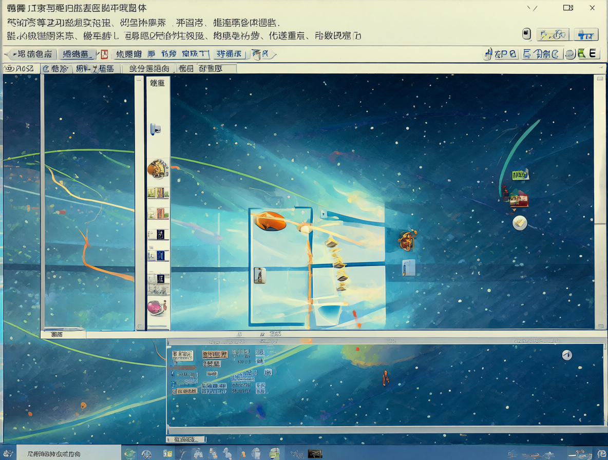608x460 pixels.
Task: Select the green icon beside the E icon
Action: 582,53
